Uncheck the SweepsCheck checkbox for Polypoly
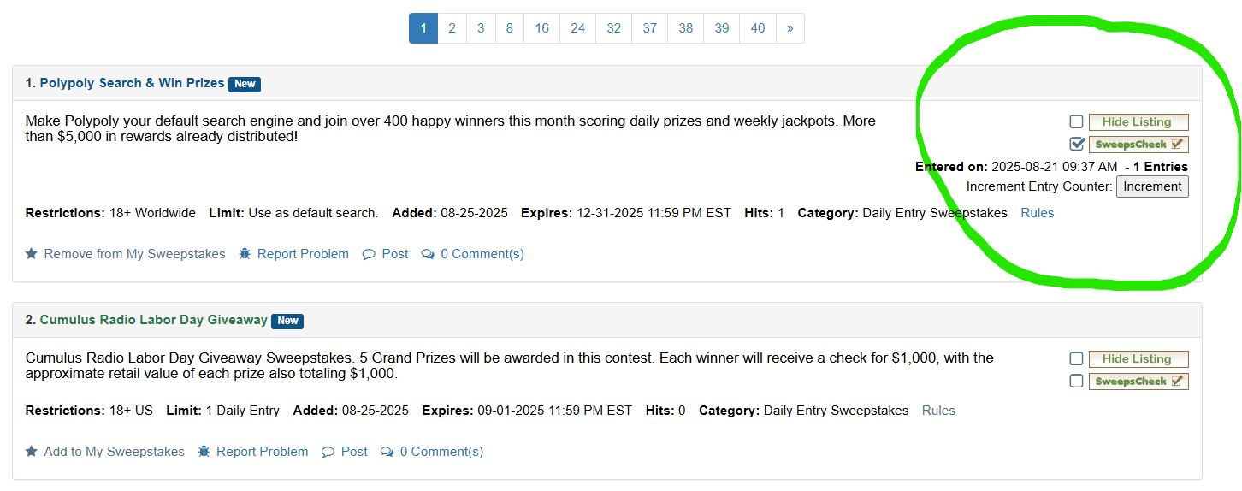 1076,144
